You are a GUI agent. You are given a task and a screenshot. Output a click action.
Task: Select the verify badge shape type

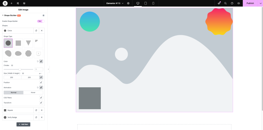pyautogui.click(x=28, y=54)
